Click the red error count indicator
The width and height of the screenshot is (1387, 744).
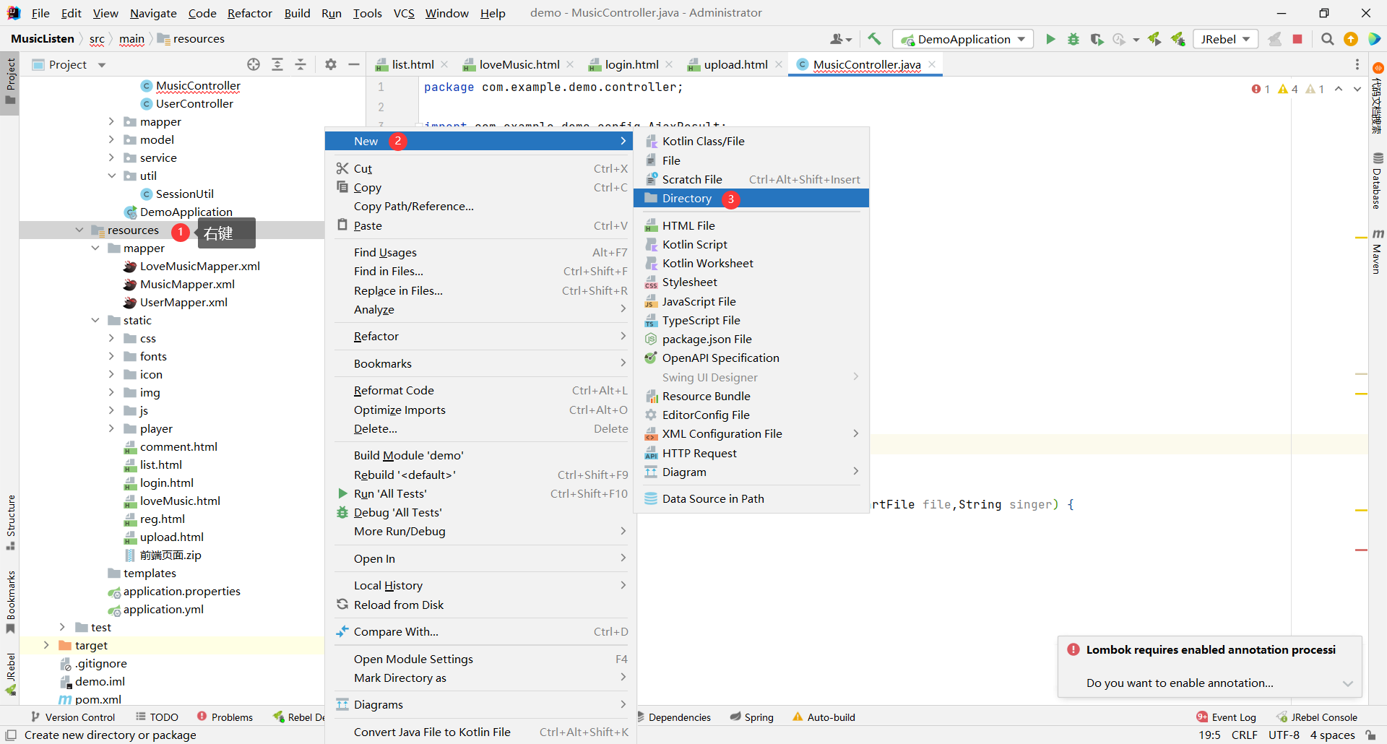pyautogui.click(x=1261, y=89)
